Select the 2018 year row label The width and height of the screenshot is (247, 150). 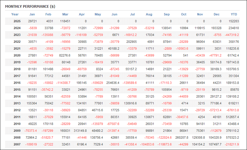[17, 69]
